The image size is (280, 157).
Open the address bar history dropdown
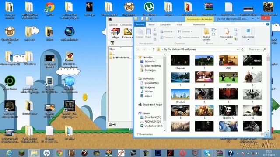point(238,49)
